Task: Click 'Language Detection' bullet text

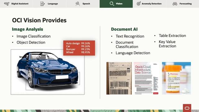Action: 133,53
